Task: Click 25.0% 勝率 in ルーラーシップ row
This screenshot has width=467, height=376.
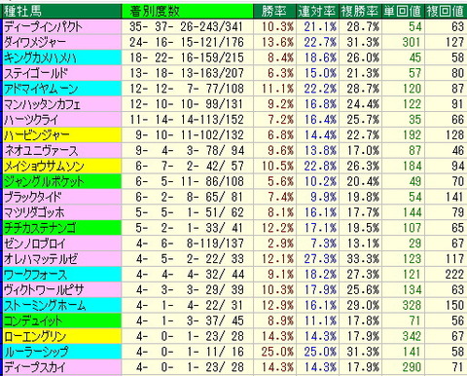Action: 277,352
